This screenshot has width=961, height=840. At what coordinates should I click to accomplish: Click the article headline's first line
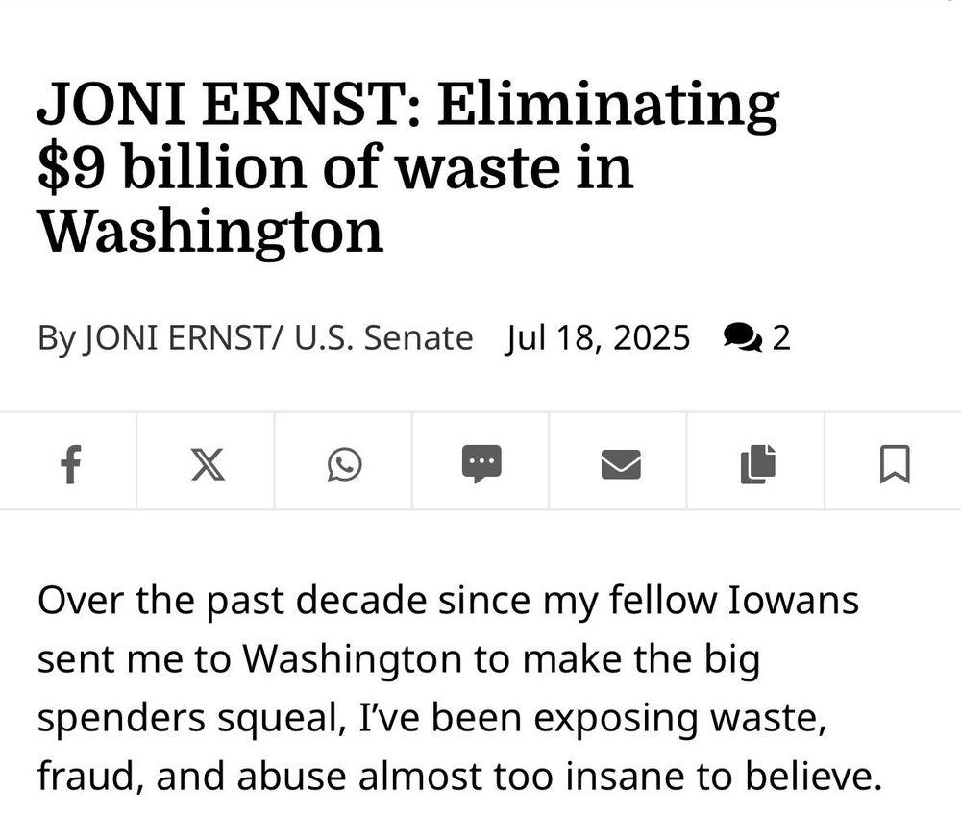[x=408, y=103]
